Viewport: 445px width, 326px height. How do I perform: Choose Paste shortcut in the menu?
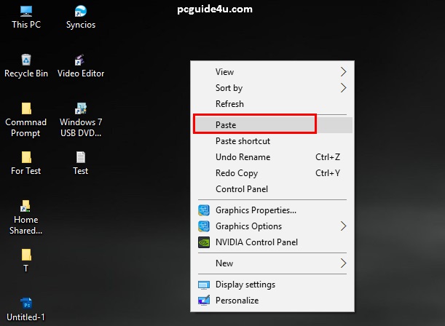(x=243, y=141)
